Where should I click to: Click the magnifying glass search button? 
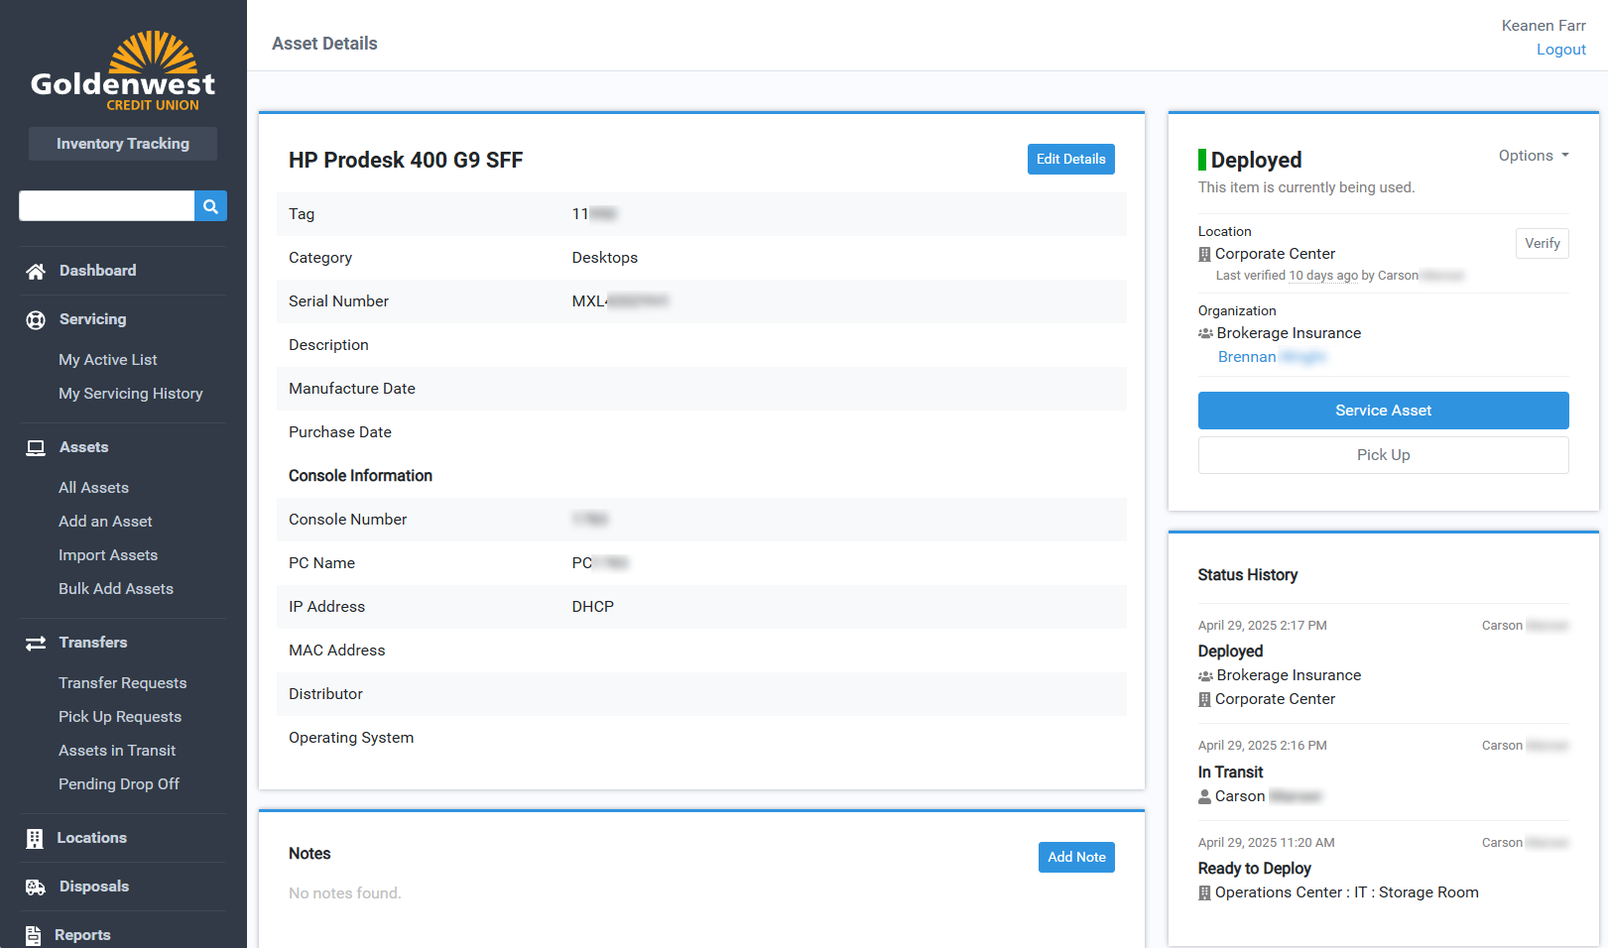coord(210,206)
